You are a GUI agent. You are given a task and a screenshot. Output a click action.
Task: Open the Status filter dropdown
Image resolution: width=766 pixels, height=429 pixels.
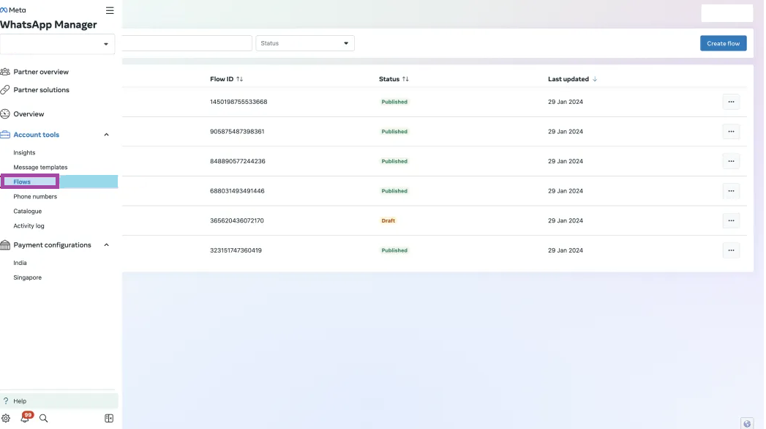click(305, 43)
